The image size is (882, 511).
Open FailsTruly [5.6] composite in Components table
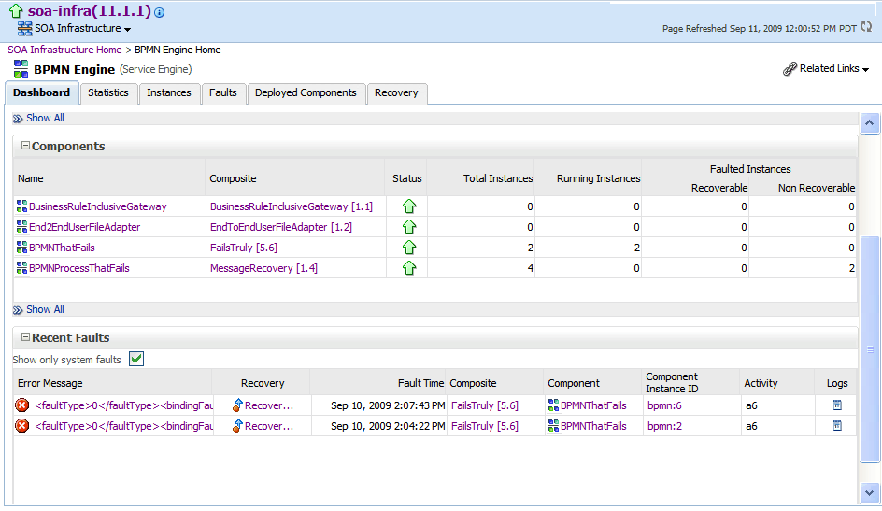(244, 248)
